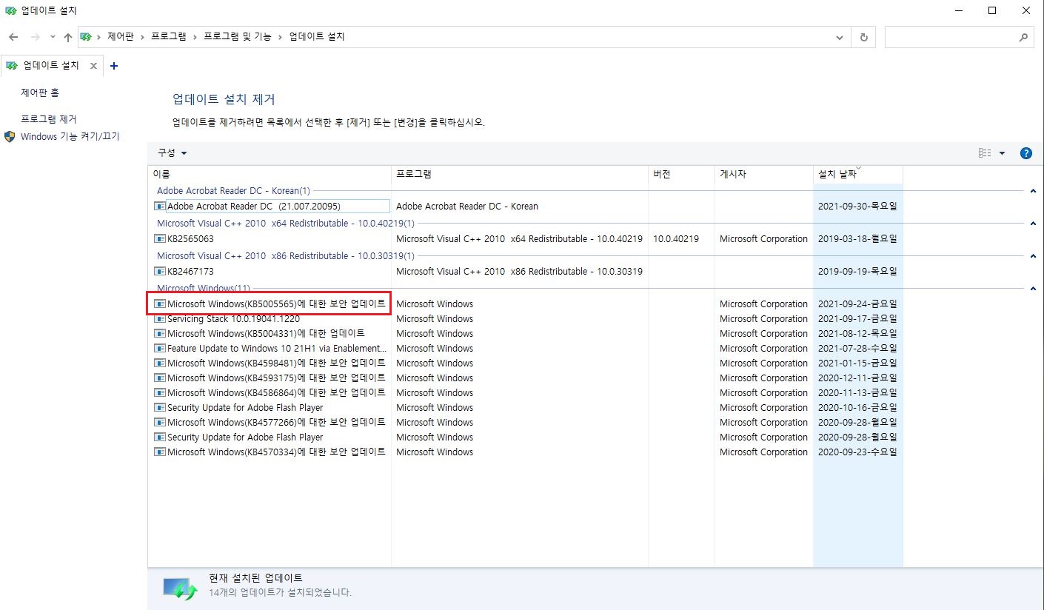Image resolution: width=1044 pixels, height=610 pixels.
Task: Open view options dropdown arrow
Action: pyautogui.click(x=1002, y=153)
